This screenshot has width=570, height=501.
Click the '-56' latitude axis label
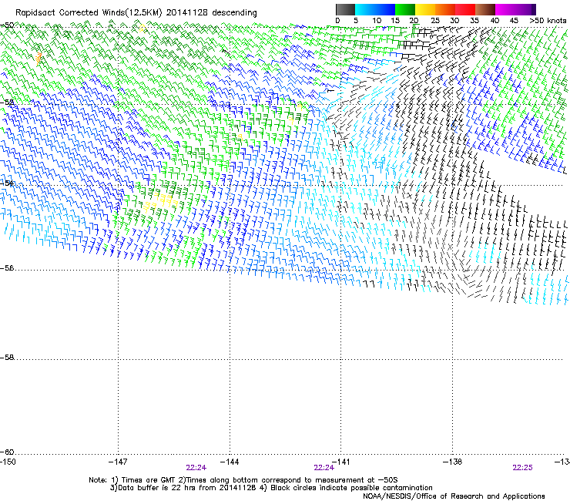[7, 268]
